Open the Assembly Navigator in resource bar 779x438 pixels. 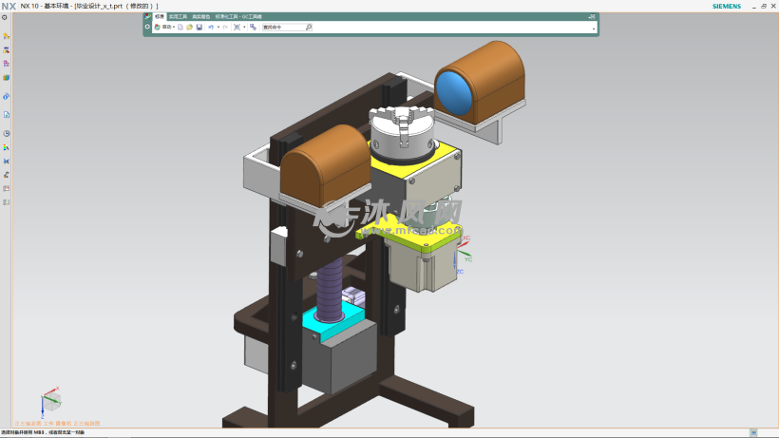coord(6,36)
